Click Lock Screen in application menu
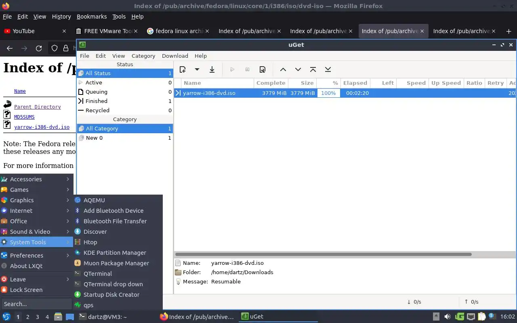 click(36, 290)
